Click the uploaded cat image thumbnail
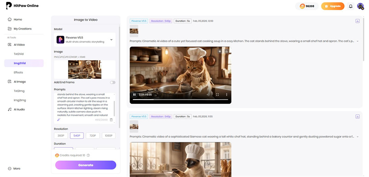Viewport: 369px width, 177px height. pos(85,69)
